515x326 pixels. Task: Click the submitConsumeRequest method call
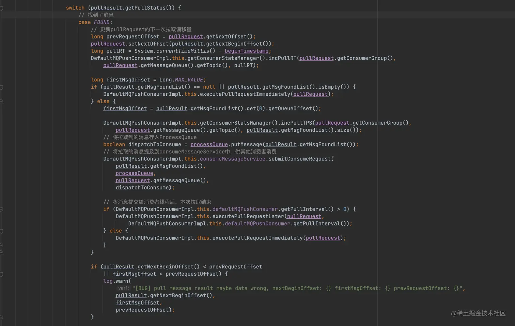[299, 159]
